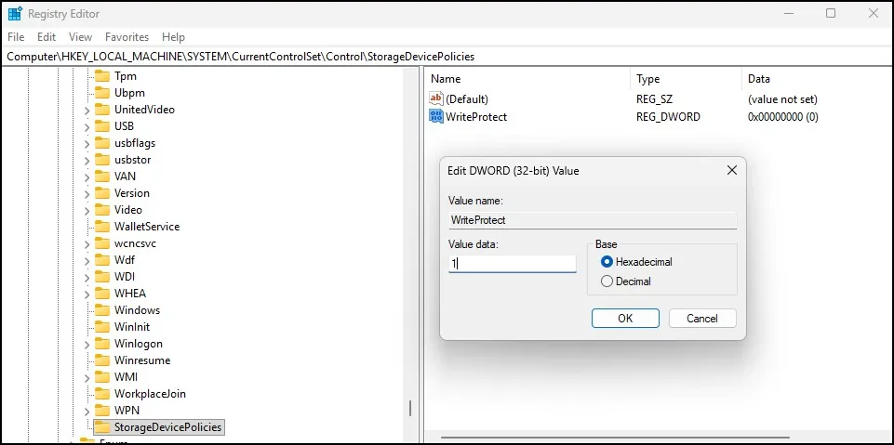Click the WinInit folder icon

(x=102, y=327)
